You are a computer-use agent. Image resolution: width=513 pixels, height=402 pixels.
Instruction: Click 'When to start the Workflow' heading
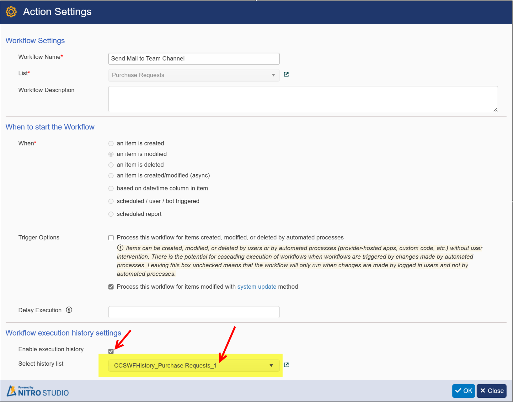(x=50, y=127)
